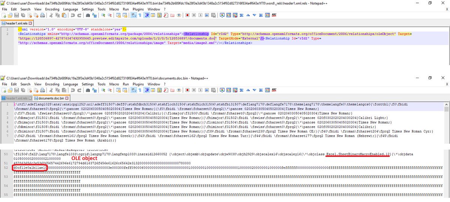Click d0cf11e0a1b11ae1 hex text on line 52

[x=29, y=168]
